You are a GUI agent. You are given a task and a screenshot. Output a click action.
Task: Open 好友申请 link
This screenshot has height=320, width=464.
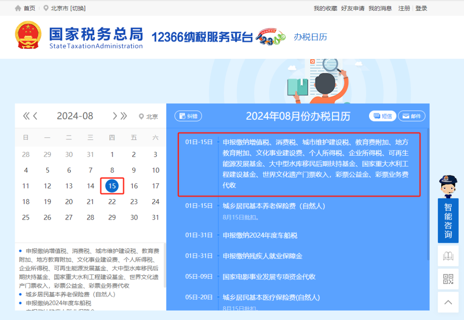pyautogui.click(x=352, y=8)
